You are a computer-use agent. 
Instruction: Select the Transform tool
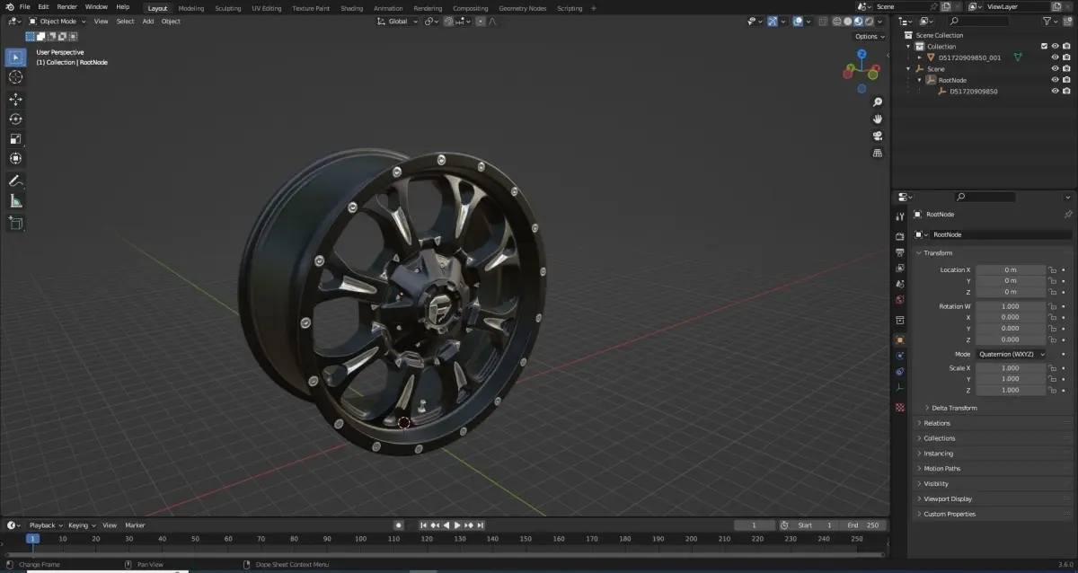tap(15, 159)
